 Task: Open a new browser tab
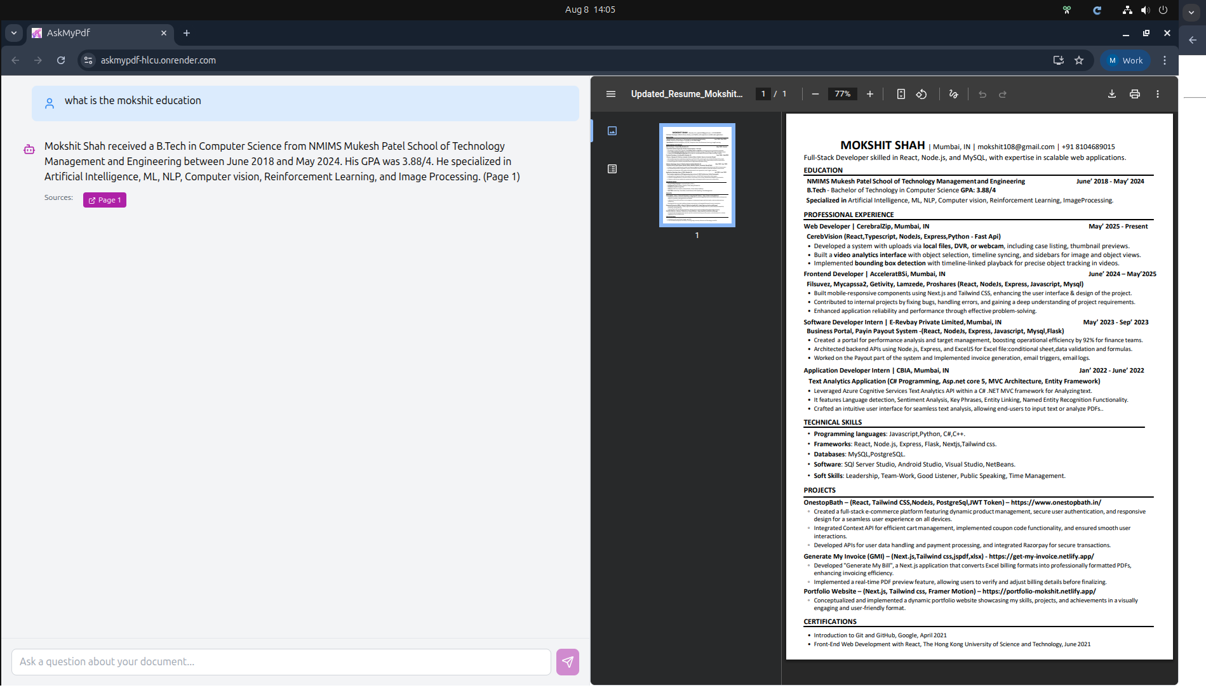click(x=187, y=33)
